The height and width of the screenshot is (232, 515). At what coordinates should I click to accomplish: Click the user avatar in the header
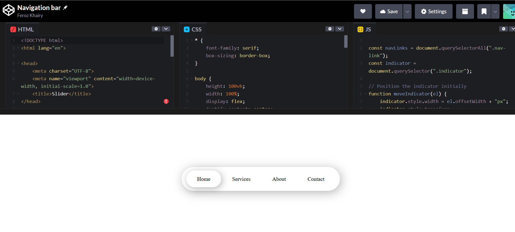click(509, 11)
